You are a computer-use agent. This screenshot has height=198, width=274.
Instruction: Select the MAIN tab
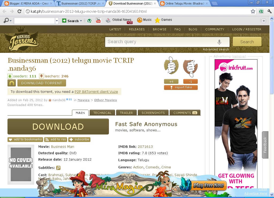[x=80, y=113]
